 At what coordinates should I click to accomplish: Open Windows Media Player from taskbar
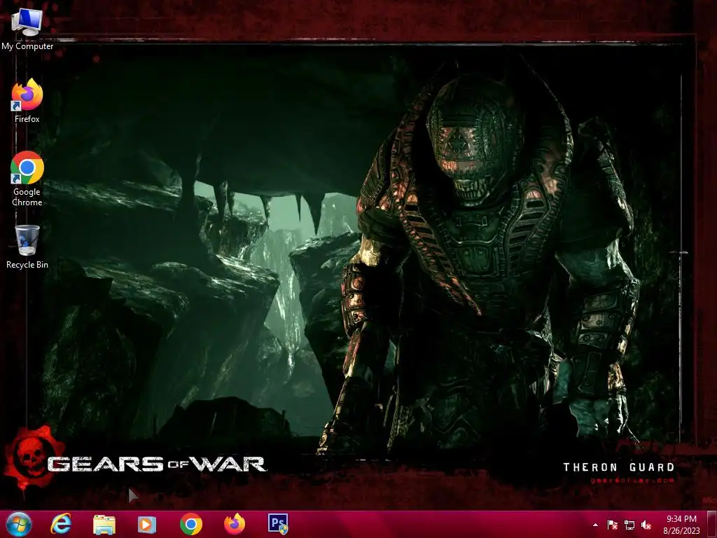tap(147, 524)
